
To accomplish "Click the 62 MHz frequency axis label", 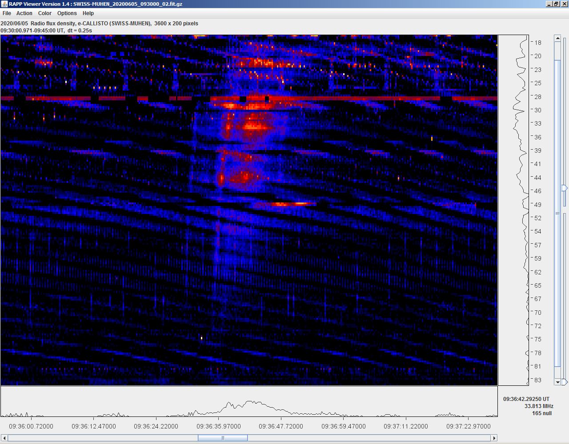I will point(538,272).
